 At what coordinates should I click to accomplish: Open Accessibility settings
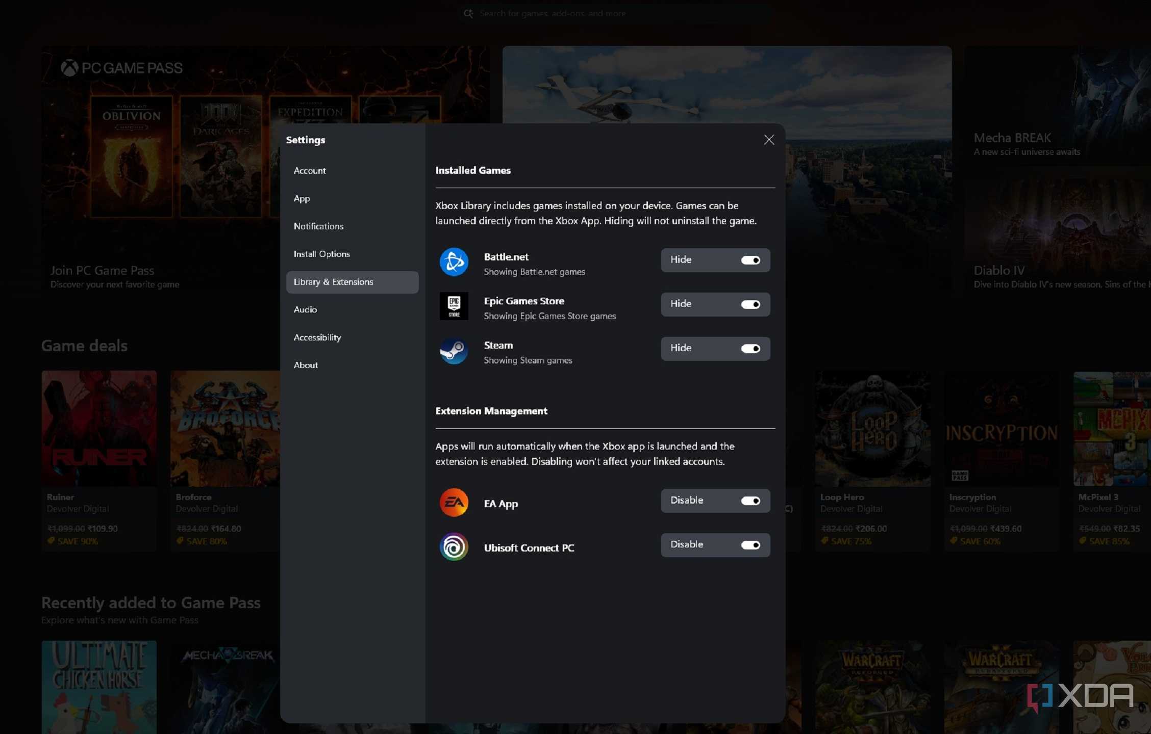pyautogui.click(x=352, y=337)
